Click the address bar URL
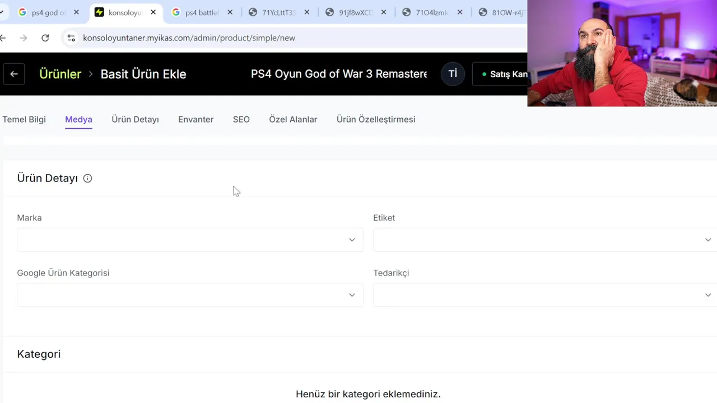 coord(189,38)
